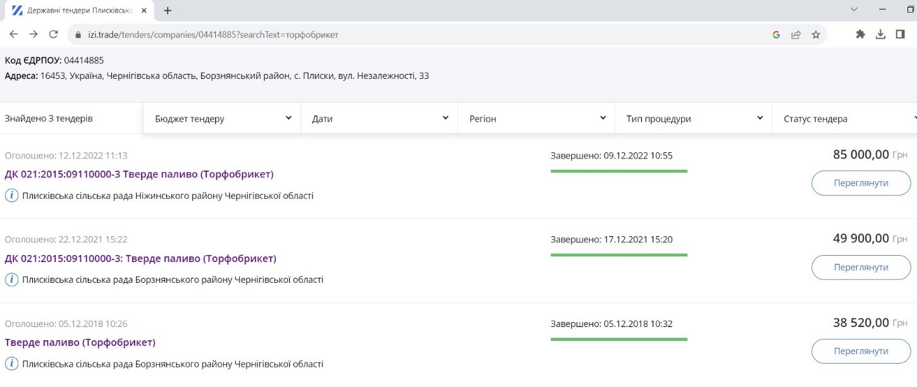
Task: Click the share page icon
Action: pos(796,35)
